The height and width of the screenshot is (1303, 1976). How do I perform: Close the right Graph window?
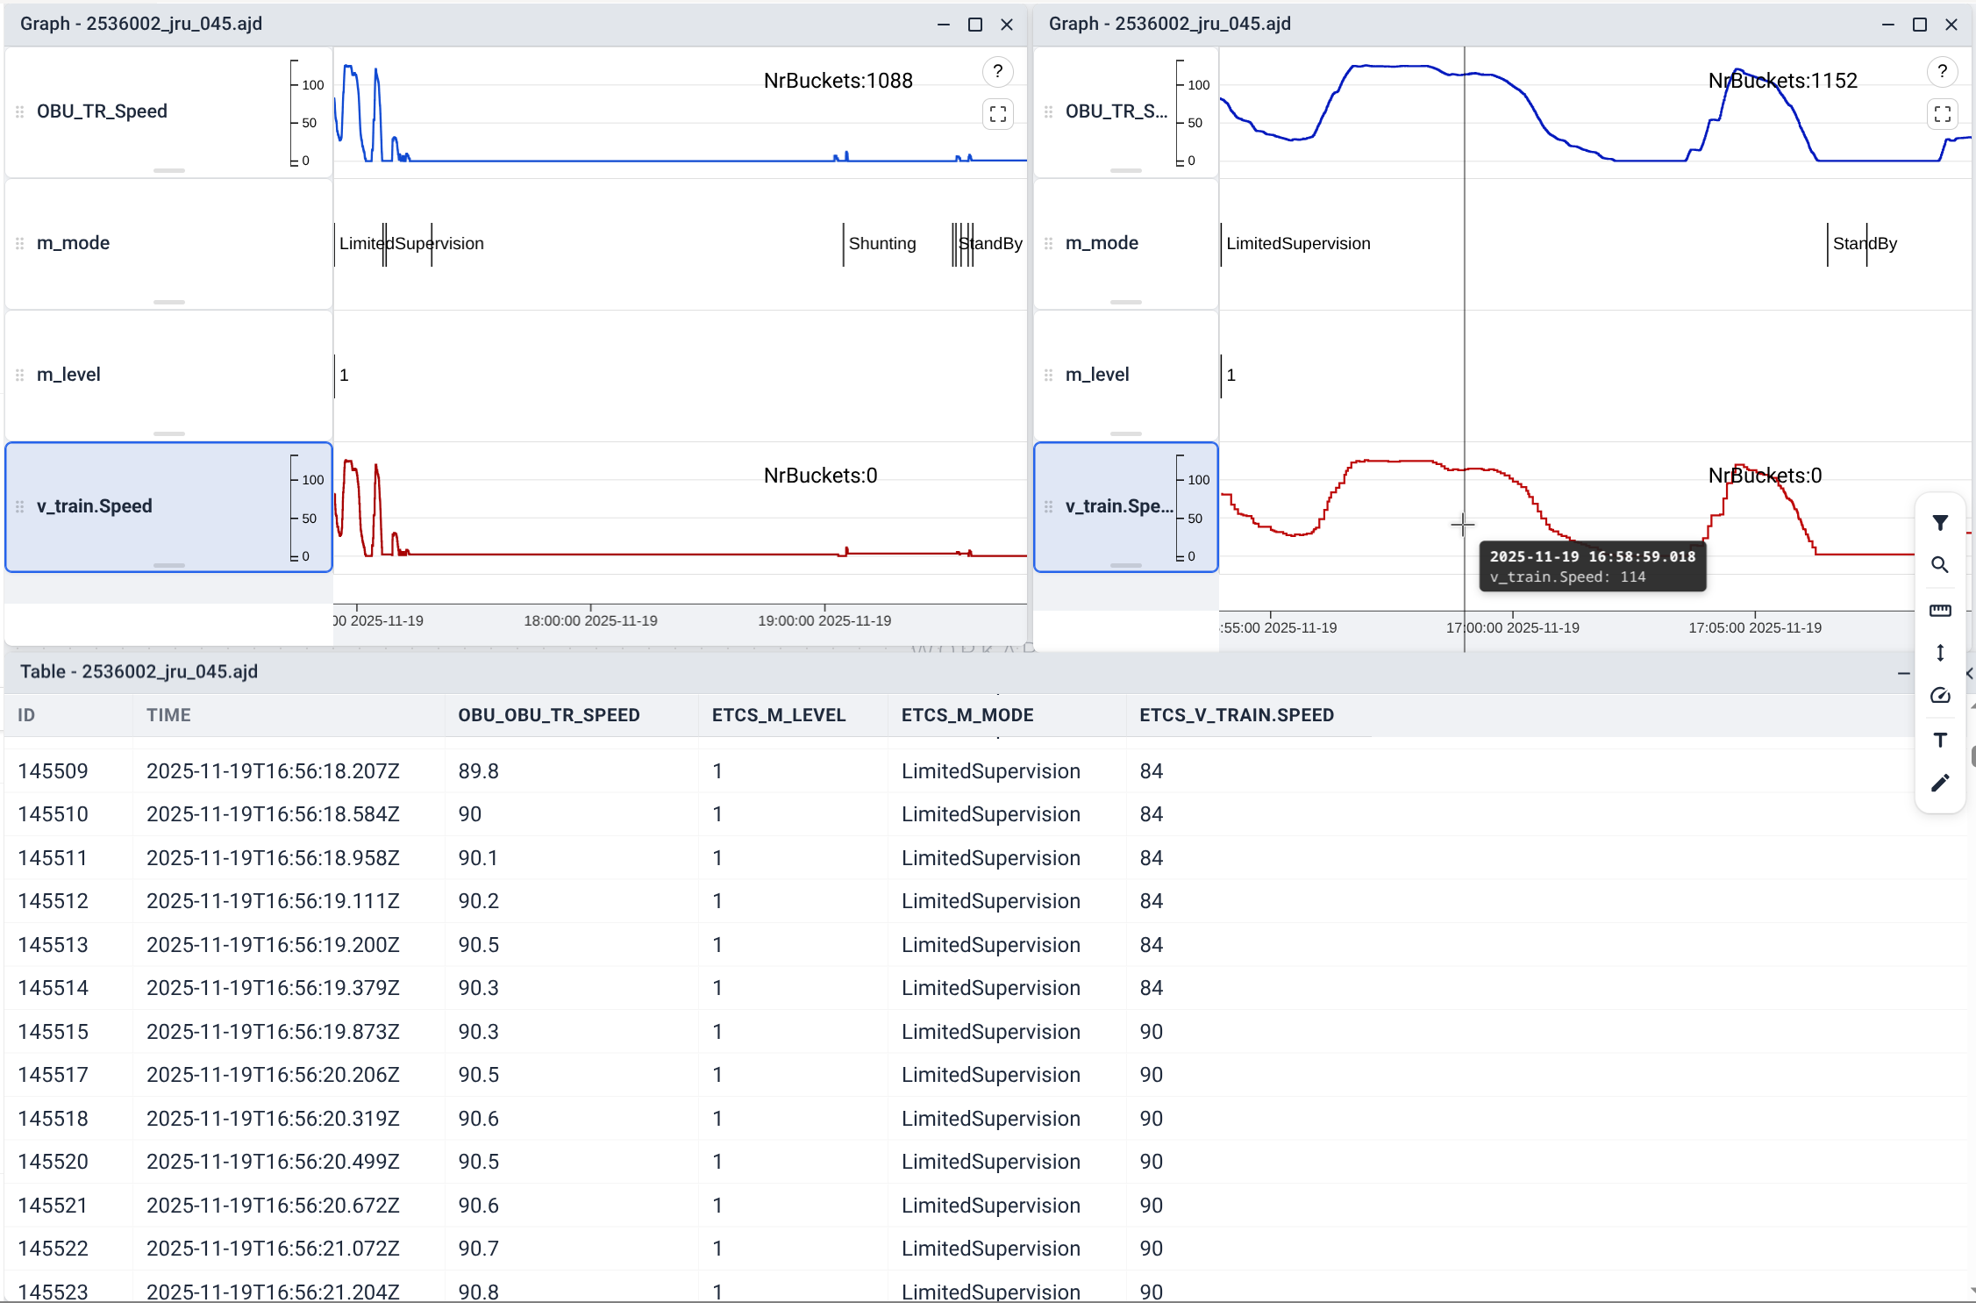1951,25
